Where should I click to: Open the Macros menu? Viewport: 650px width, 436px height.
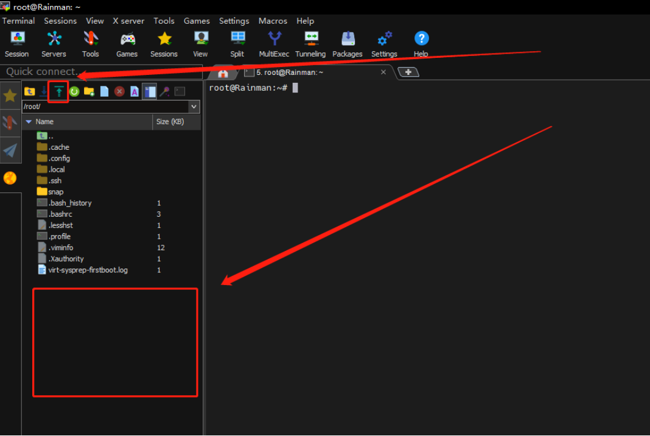273,21
